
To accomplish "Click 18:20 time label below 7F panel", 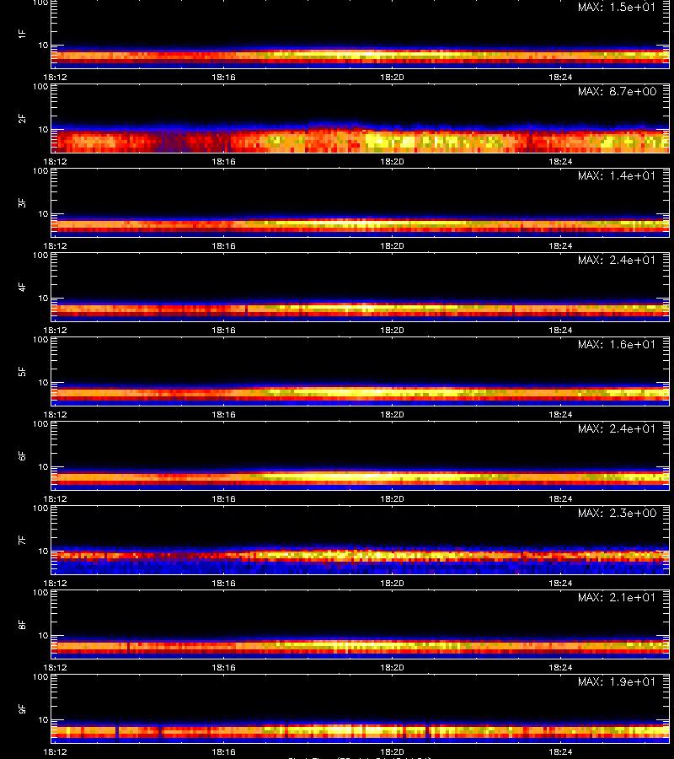I will click(x=392, y=584).
